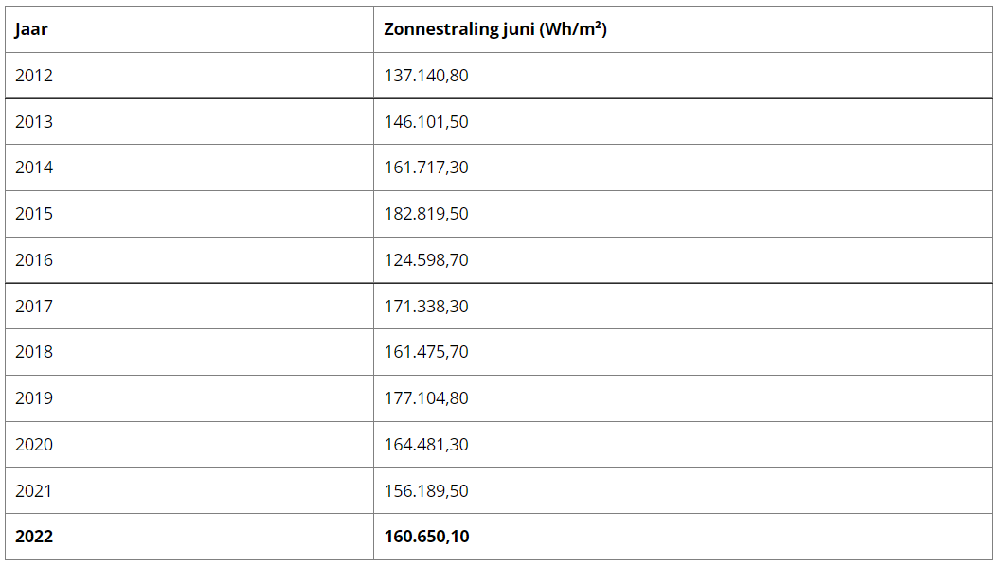Select the value 161.717,30
1005x565 pixels.
point(426,168)
